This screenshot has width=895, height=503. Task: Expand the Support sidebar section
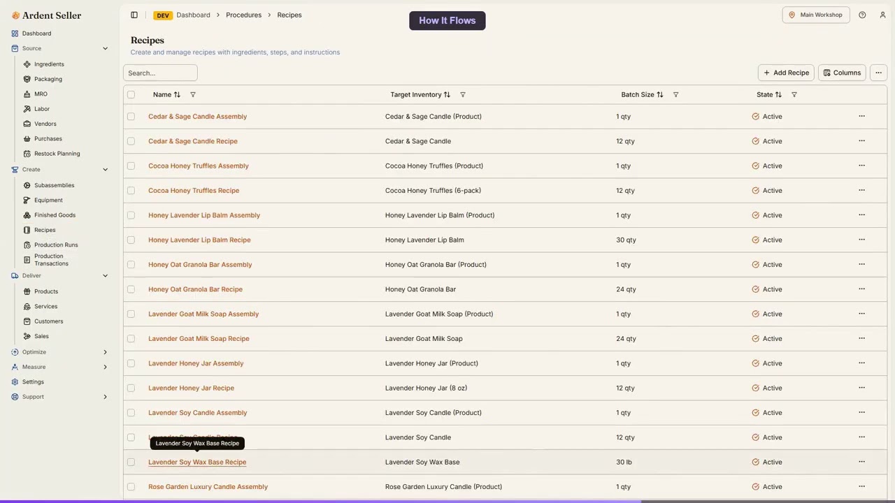[105, 397]
